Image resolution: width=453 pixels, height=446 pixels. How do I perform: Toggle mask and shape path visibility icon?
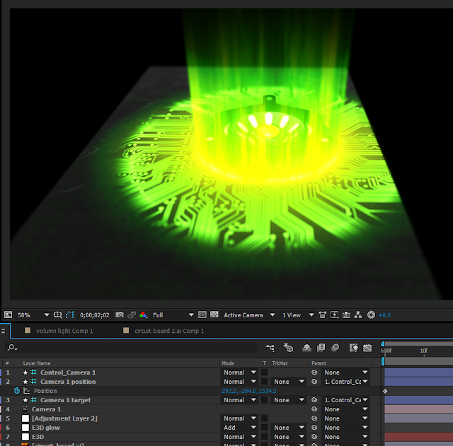[70, 315]
